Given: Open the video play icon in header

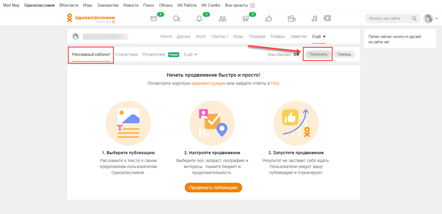Looking at the screenshot, I should [x=327, y=18].
